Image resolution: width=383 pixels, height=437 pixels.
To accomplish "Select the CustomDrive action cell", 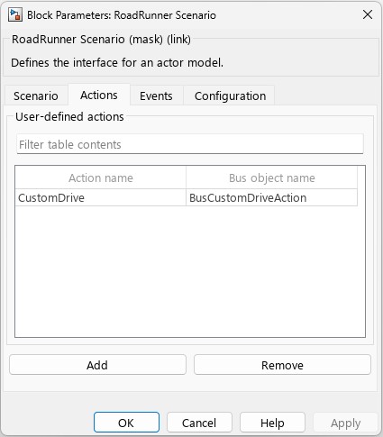I will 101,197.
